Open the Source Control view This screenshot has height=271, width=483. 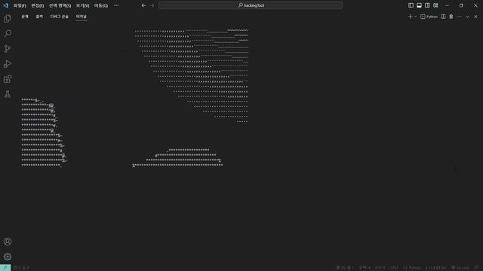8,48
